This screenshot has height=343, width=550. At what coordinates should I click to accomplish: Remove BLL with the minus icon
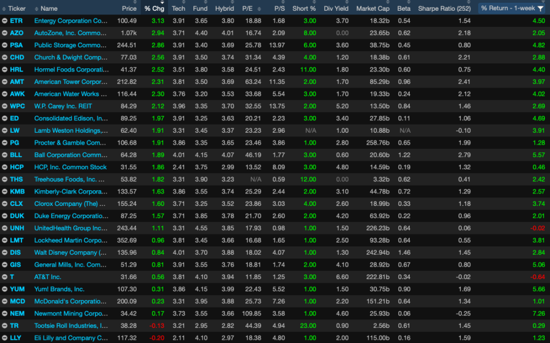[4, 155]
